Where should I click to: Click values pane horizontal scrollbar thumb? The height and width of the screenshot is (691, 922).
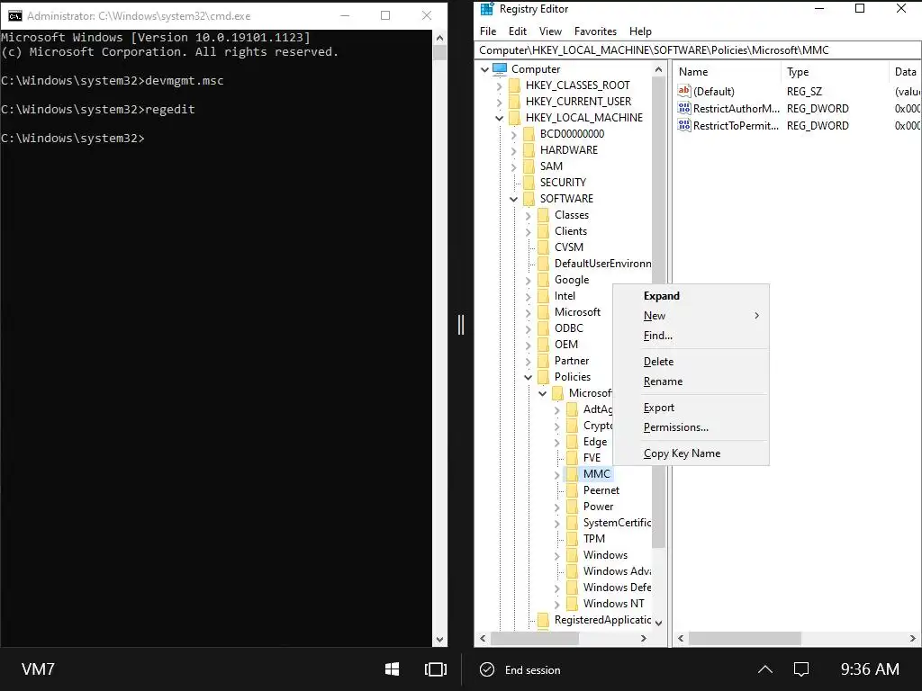point(745,638)
